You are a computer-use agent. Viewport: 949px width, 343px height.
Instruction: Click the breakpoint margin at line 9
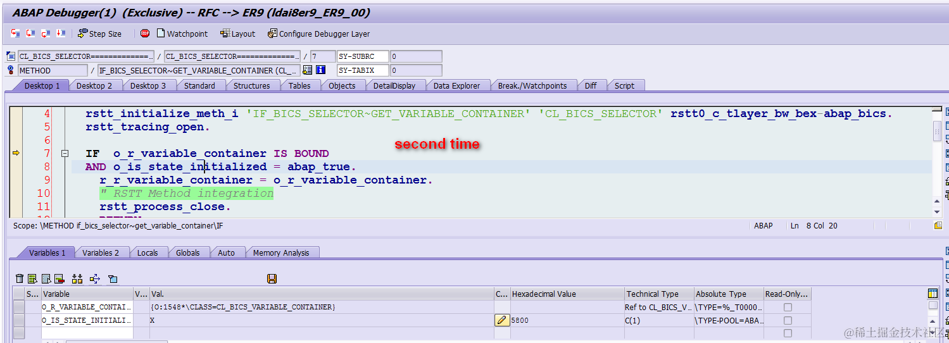(16, 180)
